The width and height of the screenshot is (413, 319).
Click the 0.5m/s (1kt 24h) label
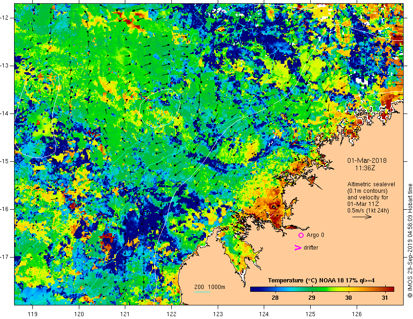coord(368,211)
